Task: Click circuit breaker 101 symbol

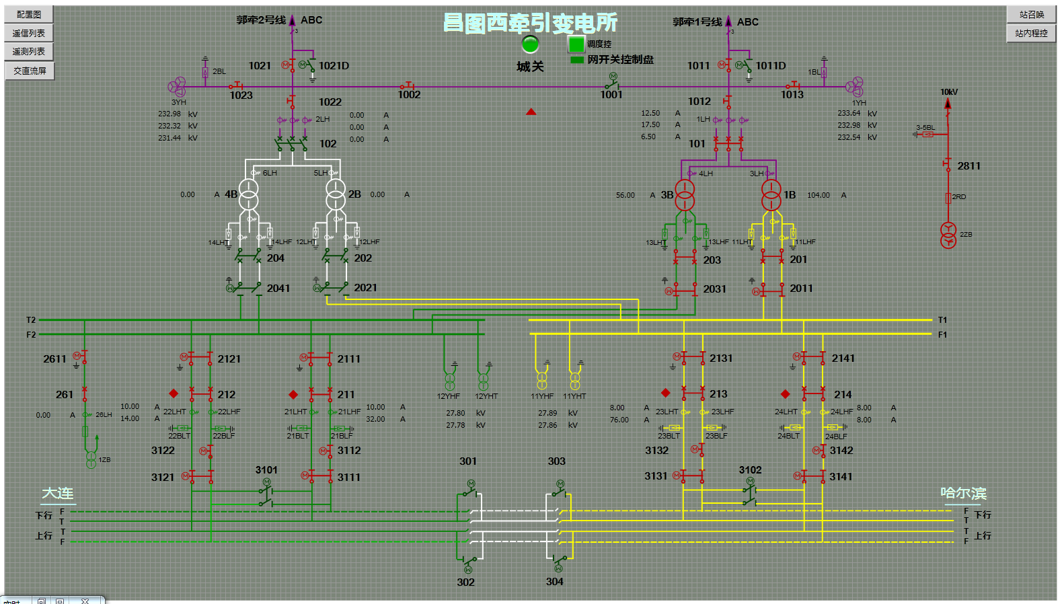Action: click(x=728, y=143)
